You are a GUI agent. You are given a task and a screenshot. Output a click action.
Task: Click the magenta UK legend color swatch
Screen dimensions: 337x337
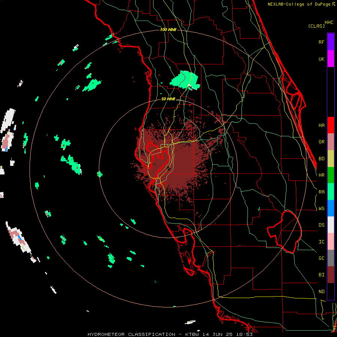tap(331, 59)
